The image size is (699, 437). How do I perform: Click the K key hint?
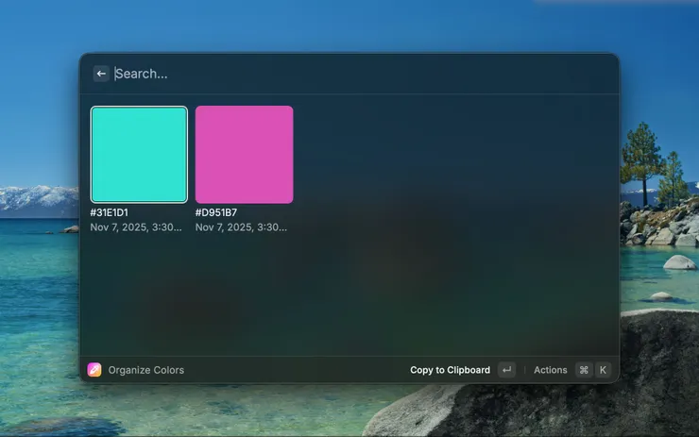[x=603, y=370]
